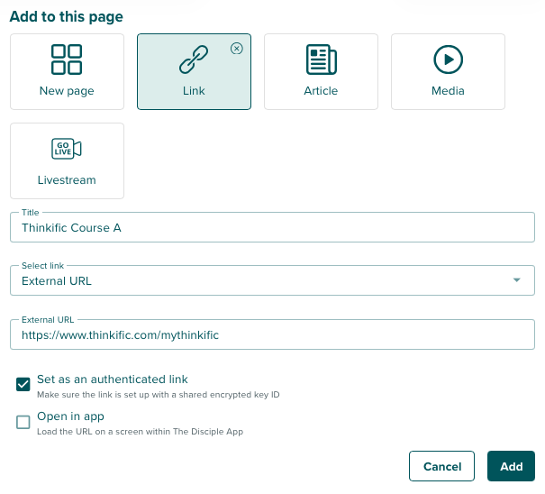Remove Link selection with the x icon
The image size is (545, 494).
click(237, 49)
